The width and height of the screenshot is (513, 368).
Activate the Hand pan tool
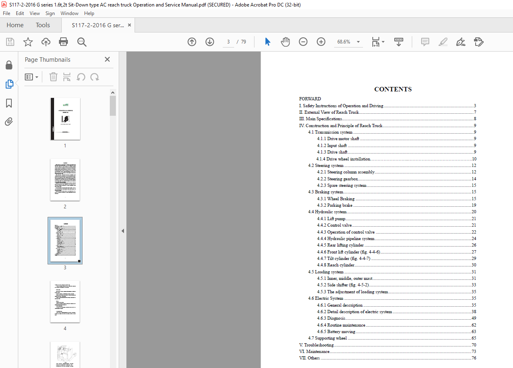point(285,42)
